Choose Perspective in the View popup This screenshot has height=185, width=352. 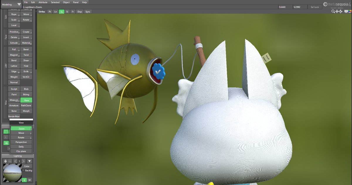(x=21, y=142)
